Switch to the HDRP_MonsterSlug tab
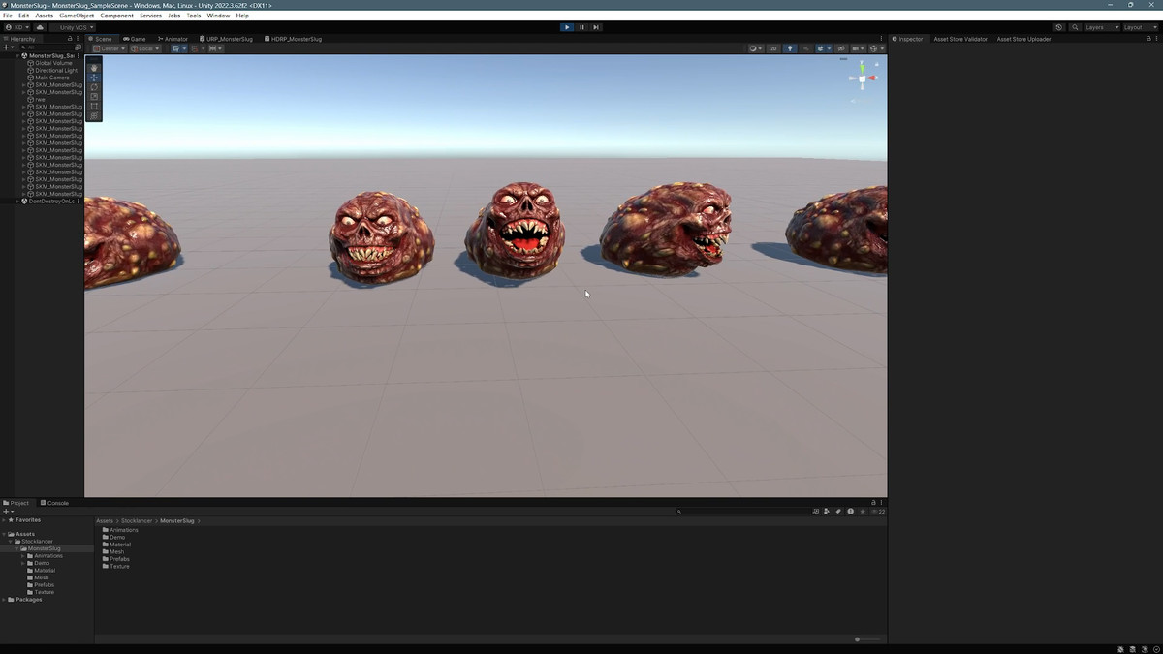 (x=292, y=39)
